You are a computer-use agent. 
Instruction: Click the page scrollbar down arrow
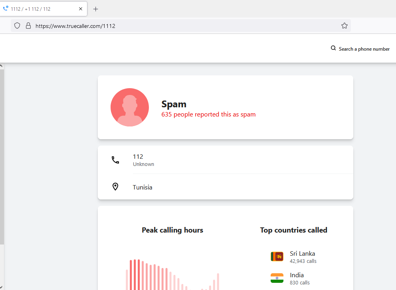(2, 287)
